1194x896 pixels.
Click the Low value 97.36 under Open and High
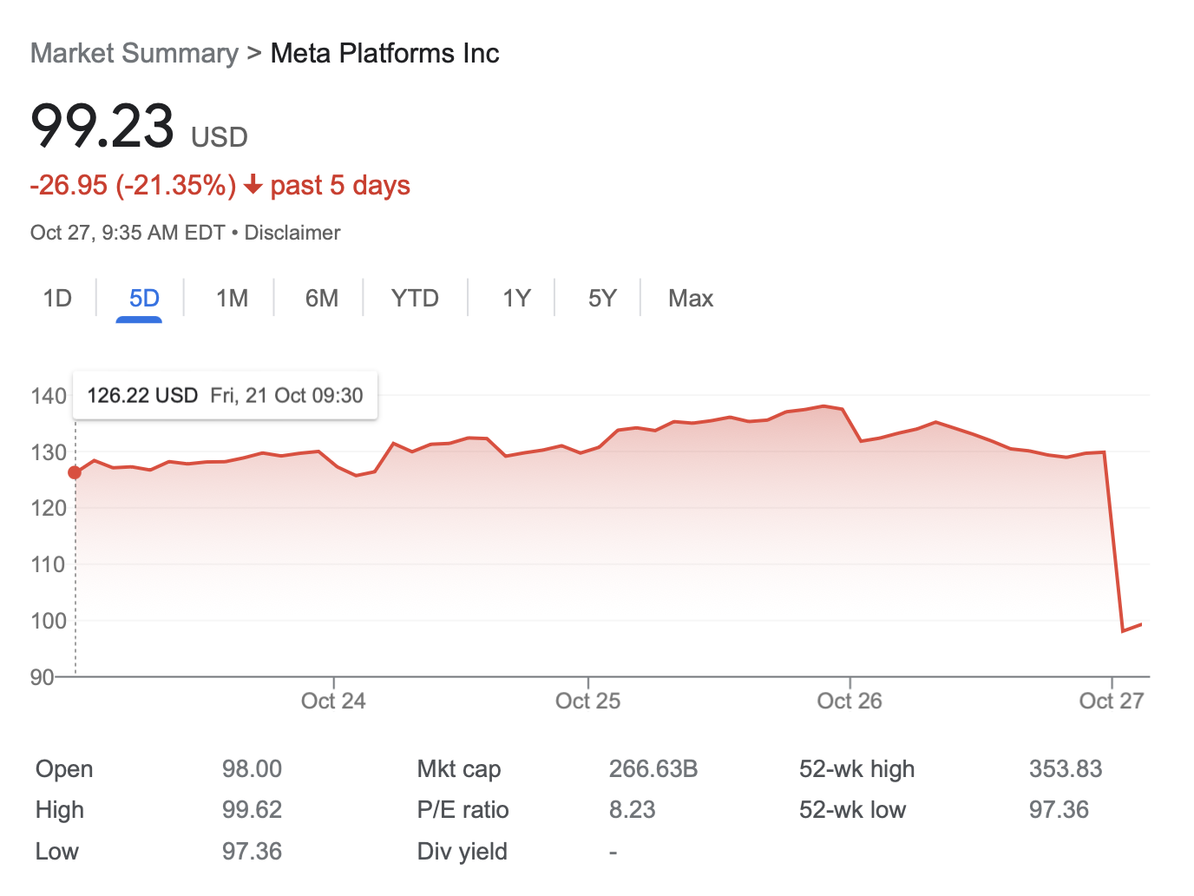(252, 852)
